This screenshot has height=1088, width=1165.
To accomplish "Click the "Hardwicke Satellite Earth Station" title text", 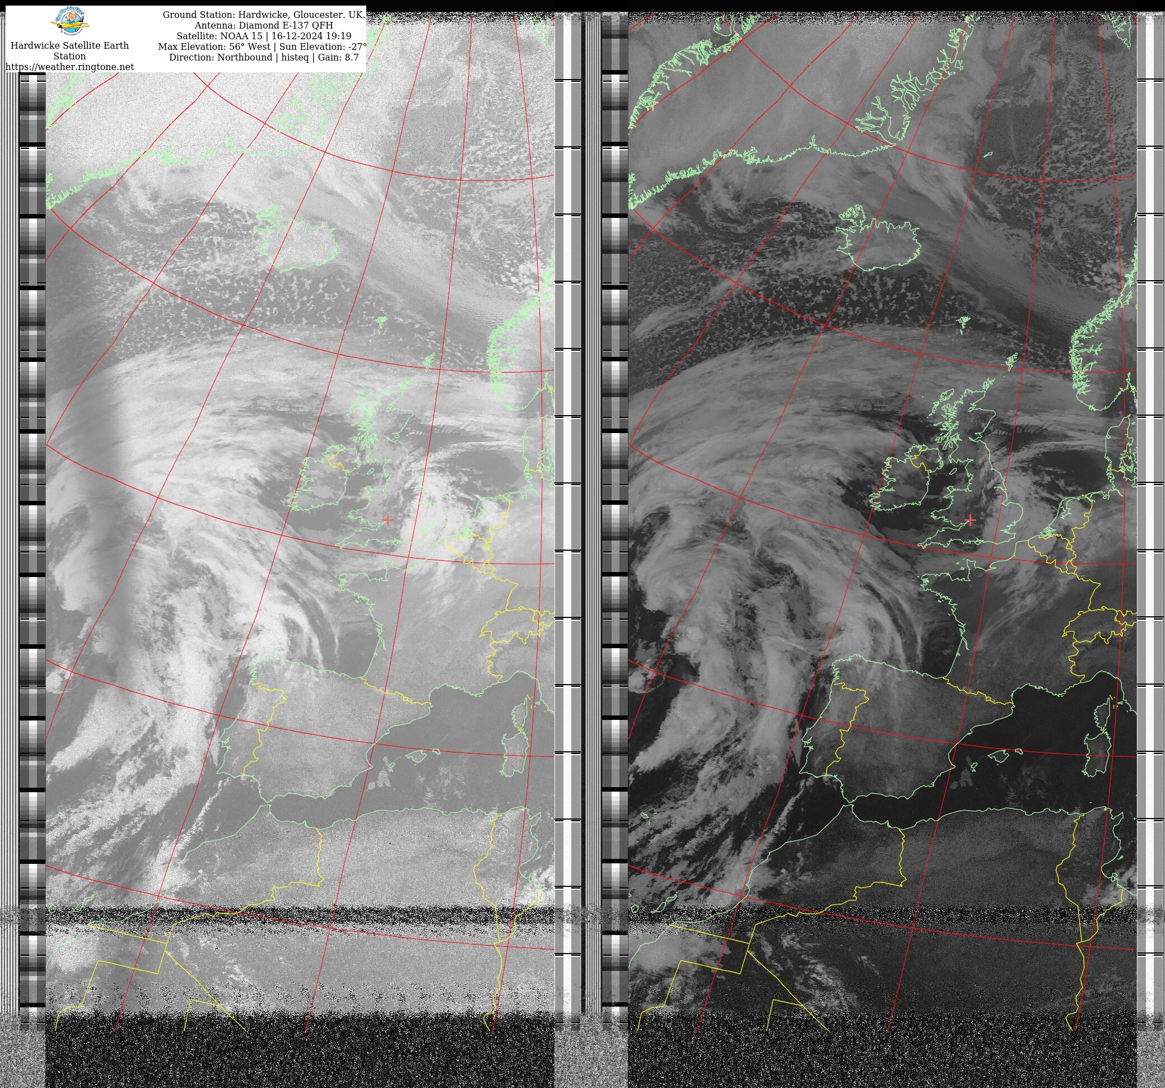I will 69,50.
